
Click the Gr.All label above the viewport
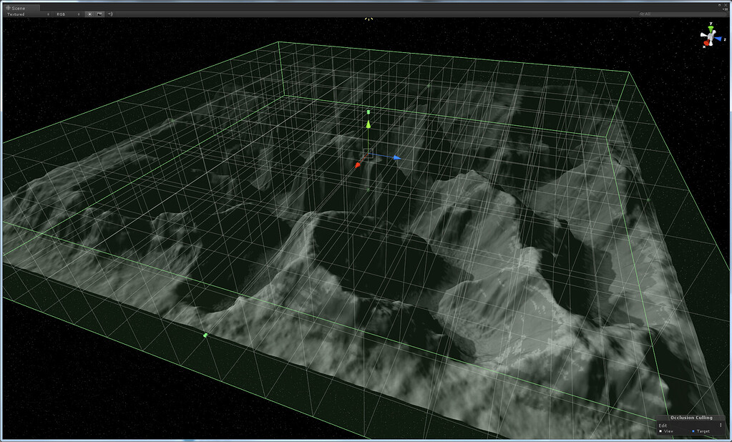point(648,14)
